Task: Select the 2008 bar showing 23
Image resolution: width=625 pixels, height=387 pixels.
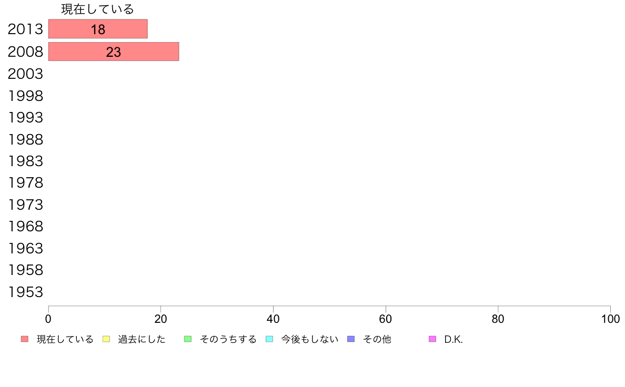Action: point(114,52)
